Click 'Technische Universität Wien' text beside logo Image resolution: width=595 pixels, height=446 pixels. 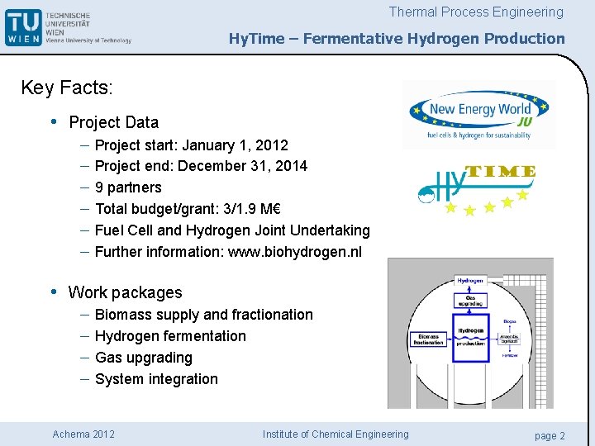coord(68,24)
